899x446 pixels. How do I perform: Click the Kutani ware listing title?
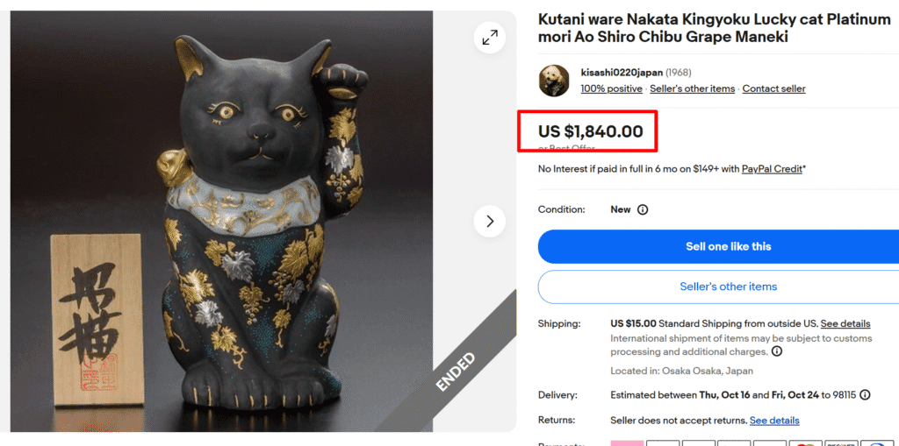tap(714, 28)
